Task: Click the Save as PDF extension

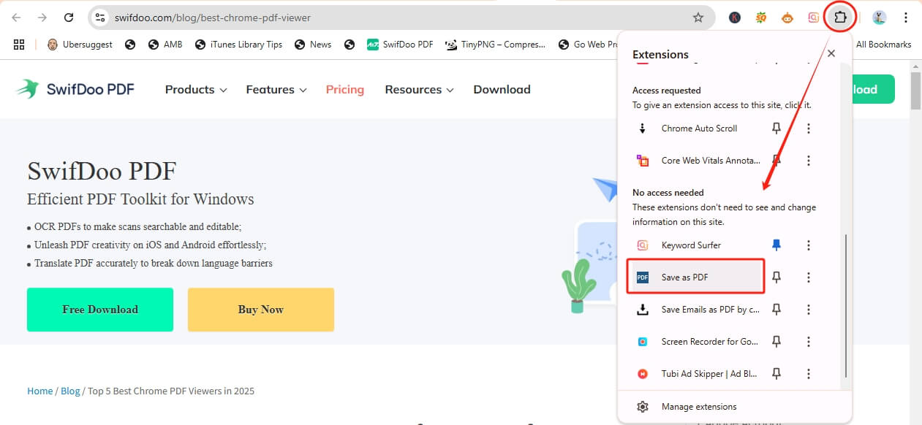Action: pos(695,277)
